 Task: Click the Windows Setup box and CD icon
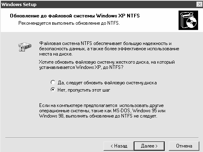[x=188, y=20]
